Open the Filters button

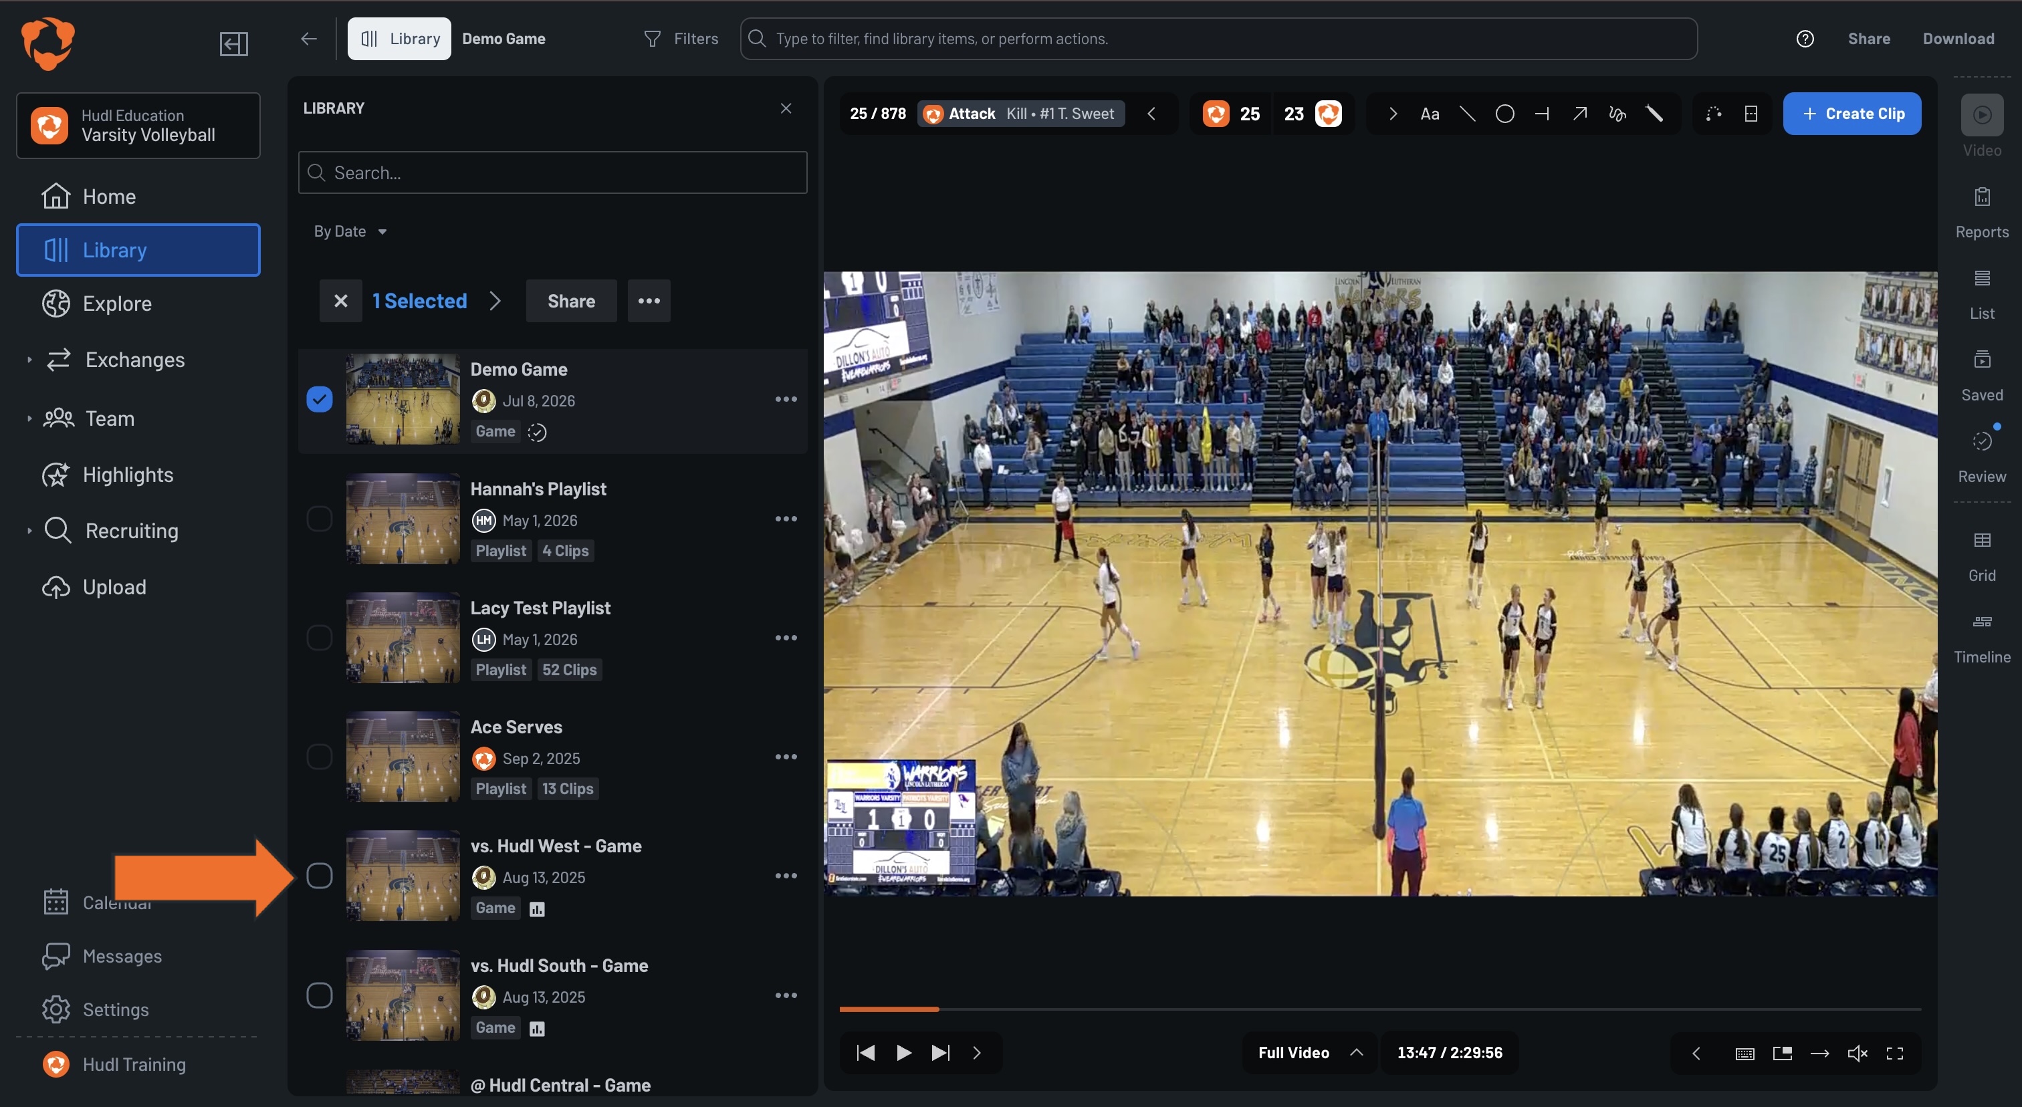(681, 39)
